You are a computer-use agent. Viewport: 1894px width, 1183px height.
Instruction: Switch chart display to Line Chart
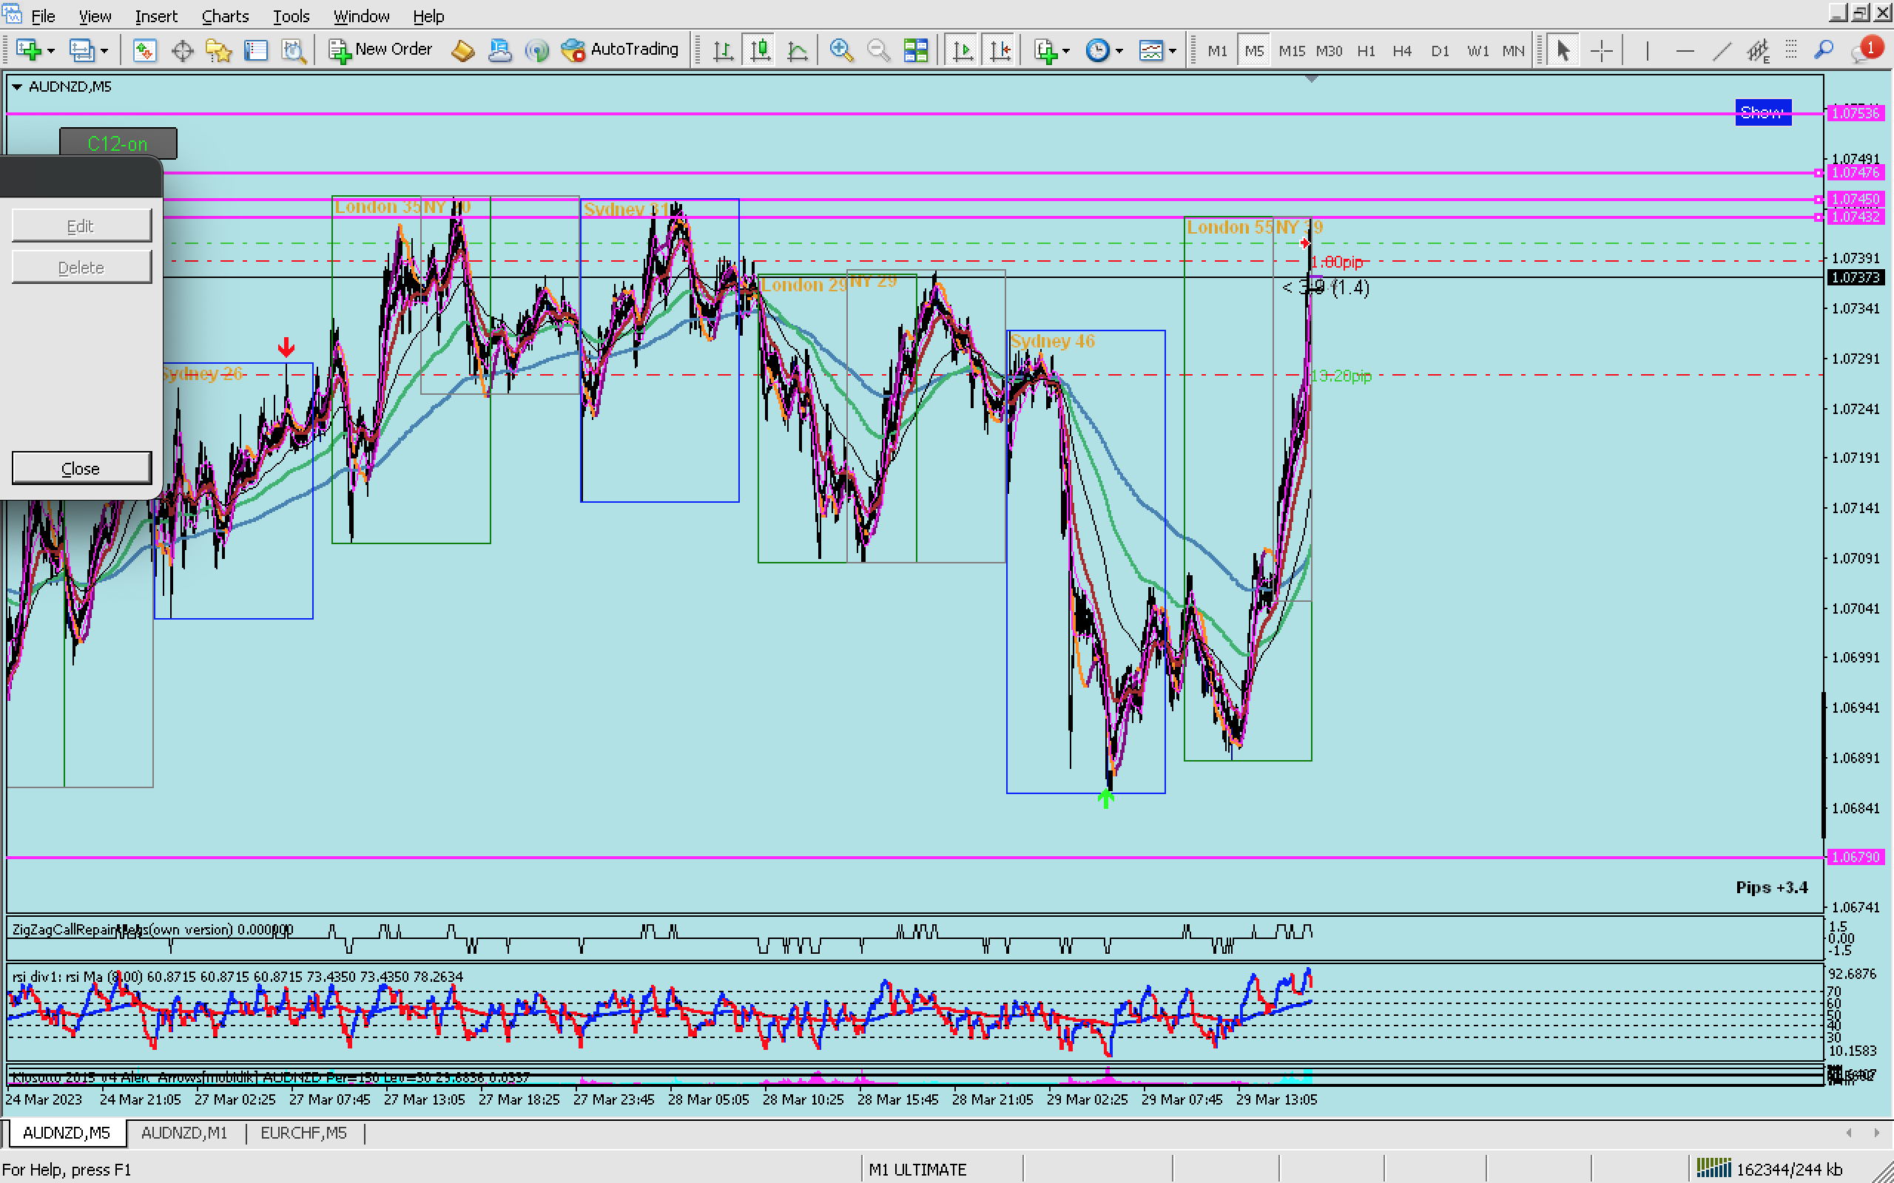click(798, 51)
